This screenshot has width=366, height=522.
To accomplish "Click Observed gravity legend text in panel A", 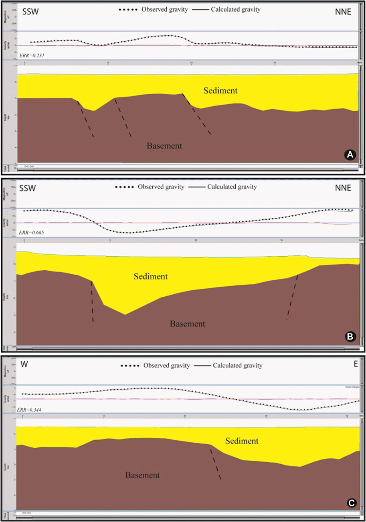I will 166,9.
